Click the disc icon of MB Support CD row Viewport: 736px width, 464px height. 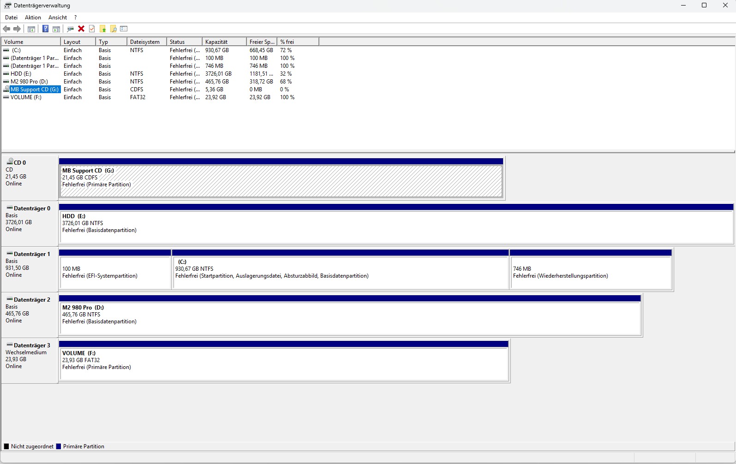tap(6, 89)
